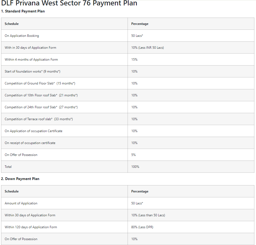Click the 10% (Less INR 50 Lacs) cell
Screen dimensions: 256x245
191,48
